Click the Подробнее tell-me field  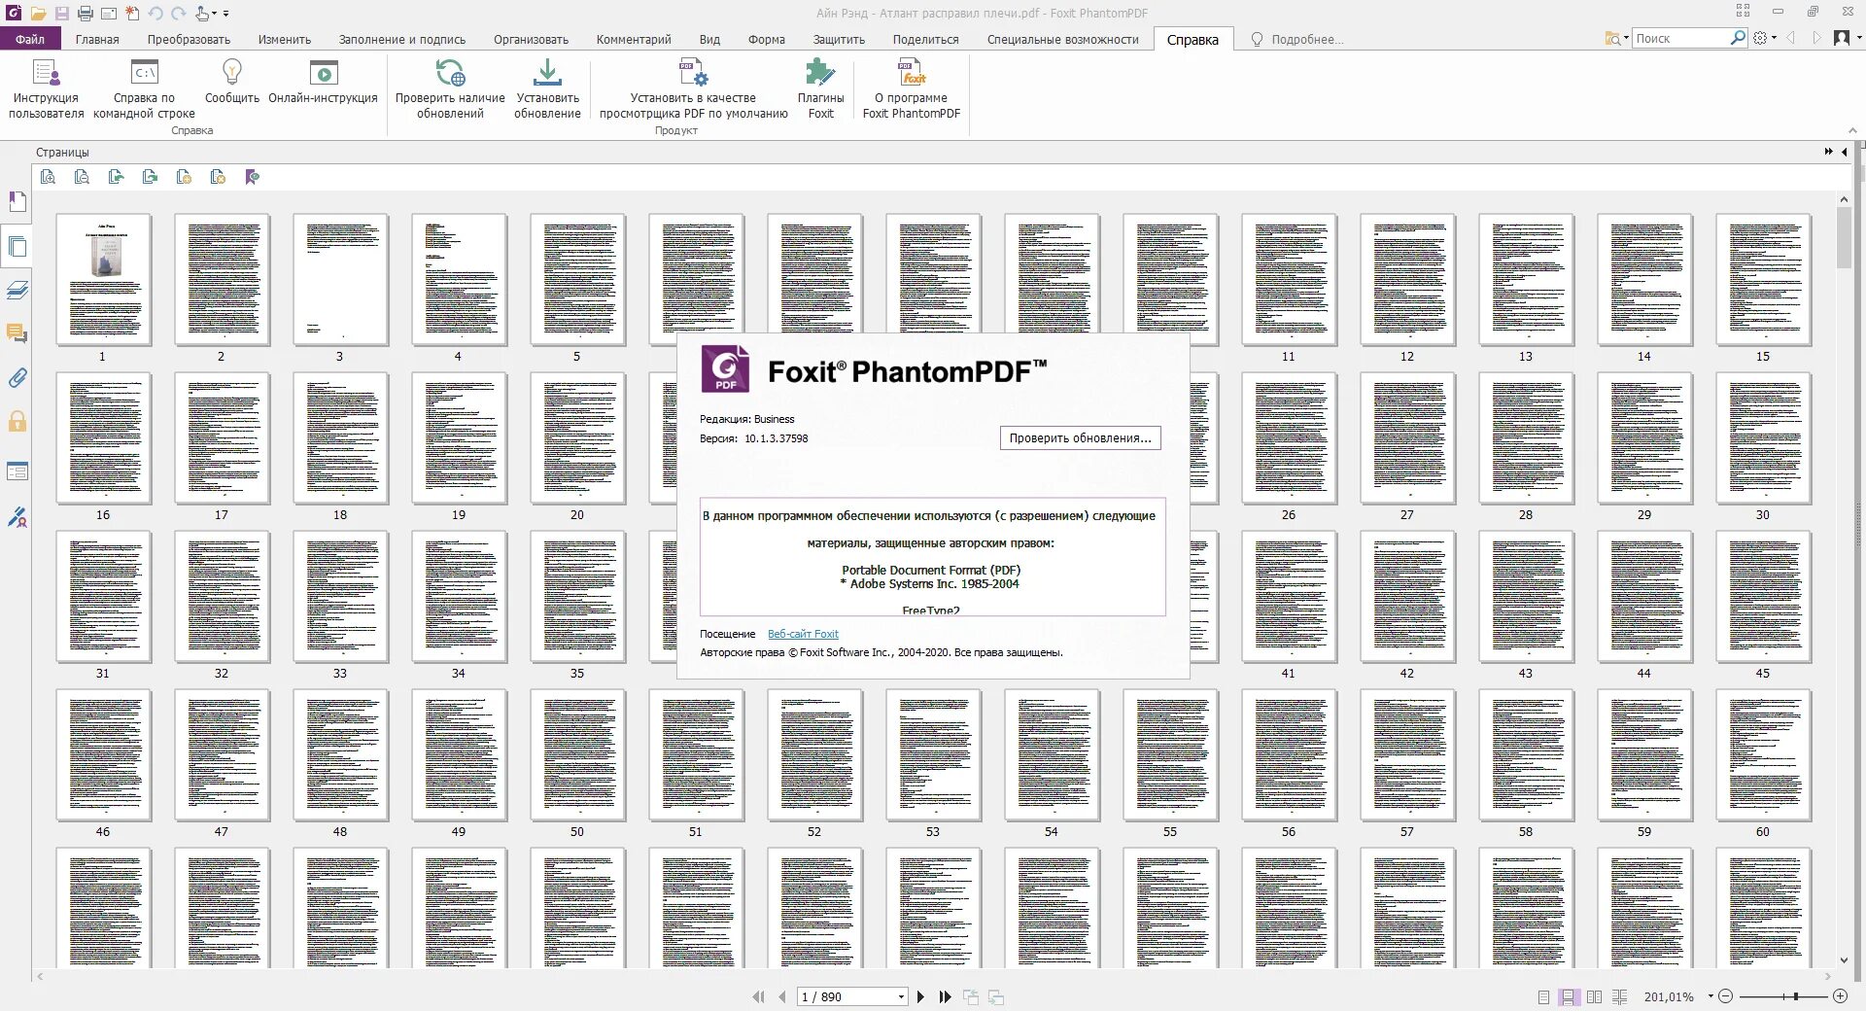coord(1306,39)
